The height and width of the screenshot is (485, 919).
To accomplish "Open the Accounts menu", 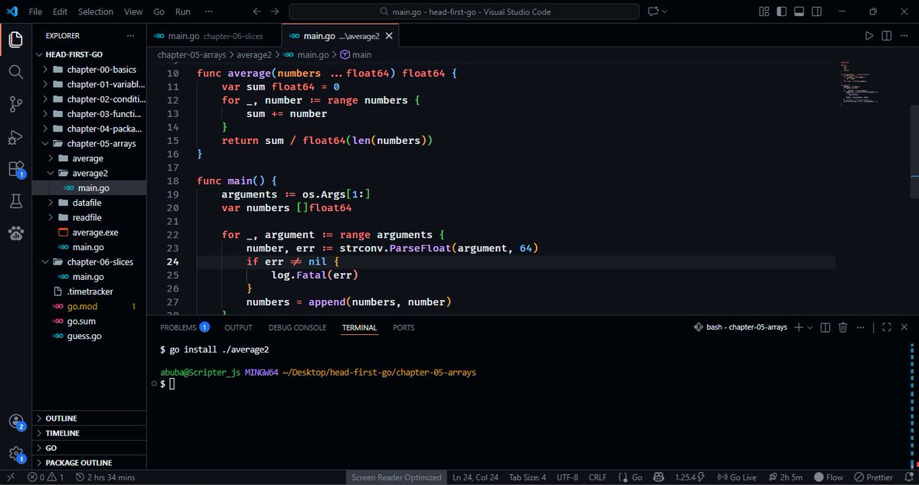I will click(16, 422).
